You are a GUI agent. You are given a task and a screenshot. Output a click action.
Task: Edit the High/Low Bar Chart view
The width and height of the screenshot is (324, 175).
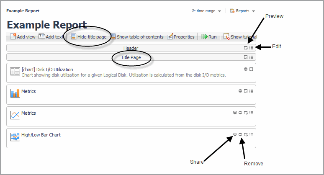[x=251, y=134]
